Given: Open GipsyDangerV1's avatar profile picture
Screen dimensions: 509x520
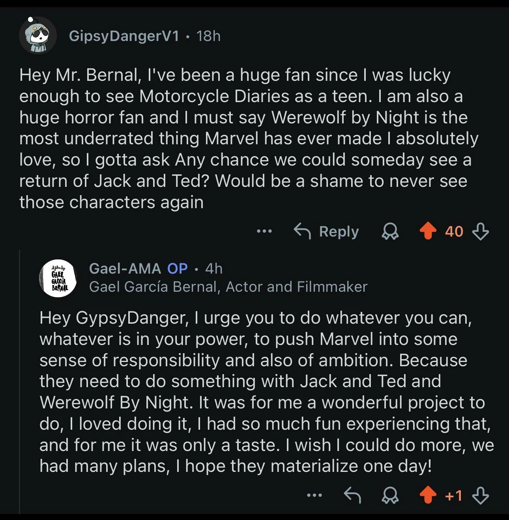Looking at the screenshot, I should [x=37, y=36].
